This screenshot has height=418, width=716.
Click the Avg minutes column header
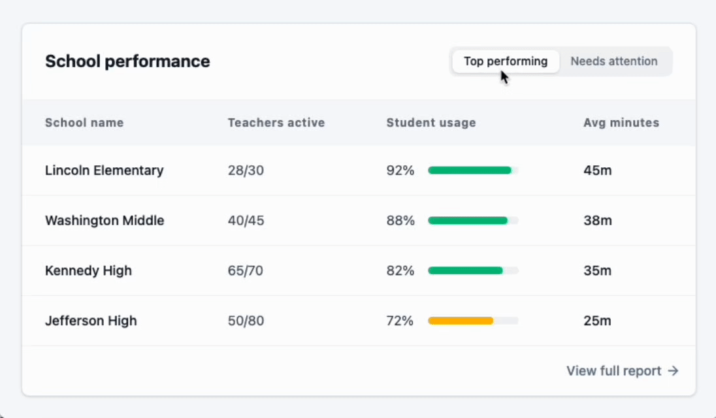pos(621,123)
